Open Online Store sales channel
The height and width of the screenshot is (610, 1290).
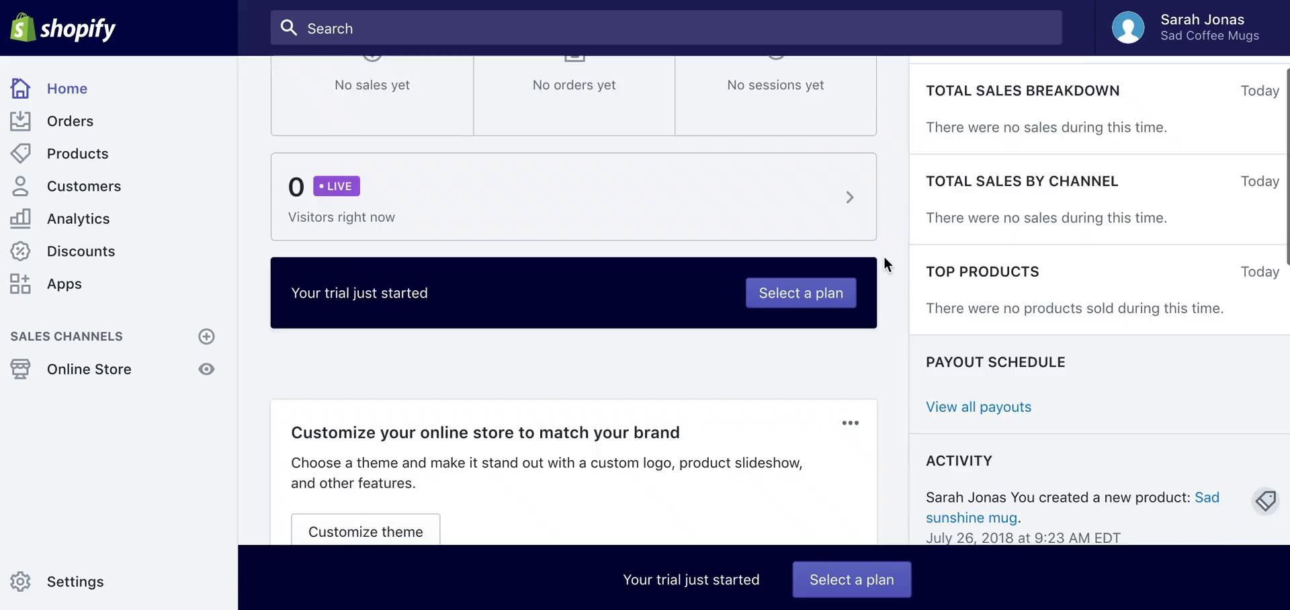89,369
